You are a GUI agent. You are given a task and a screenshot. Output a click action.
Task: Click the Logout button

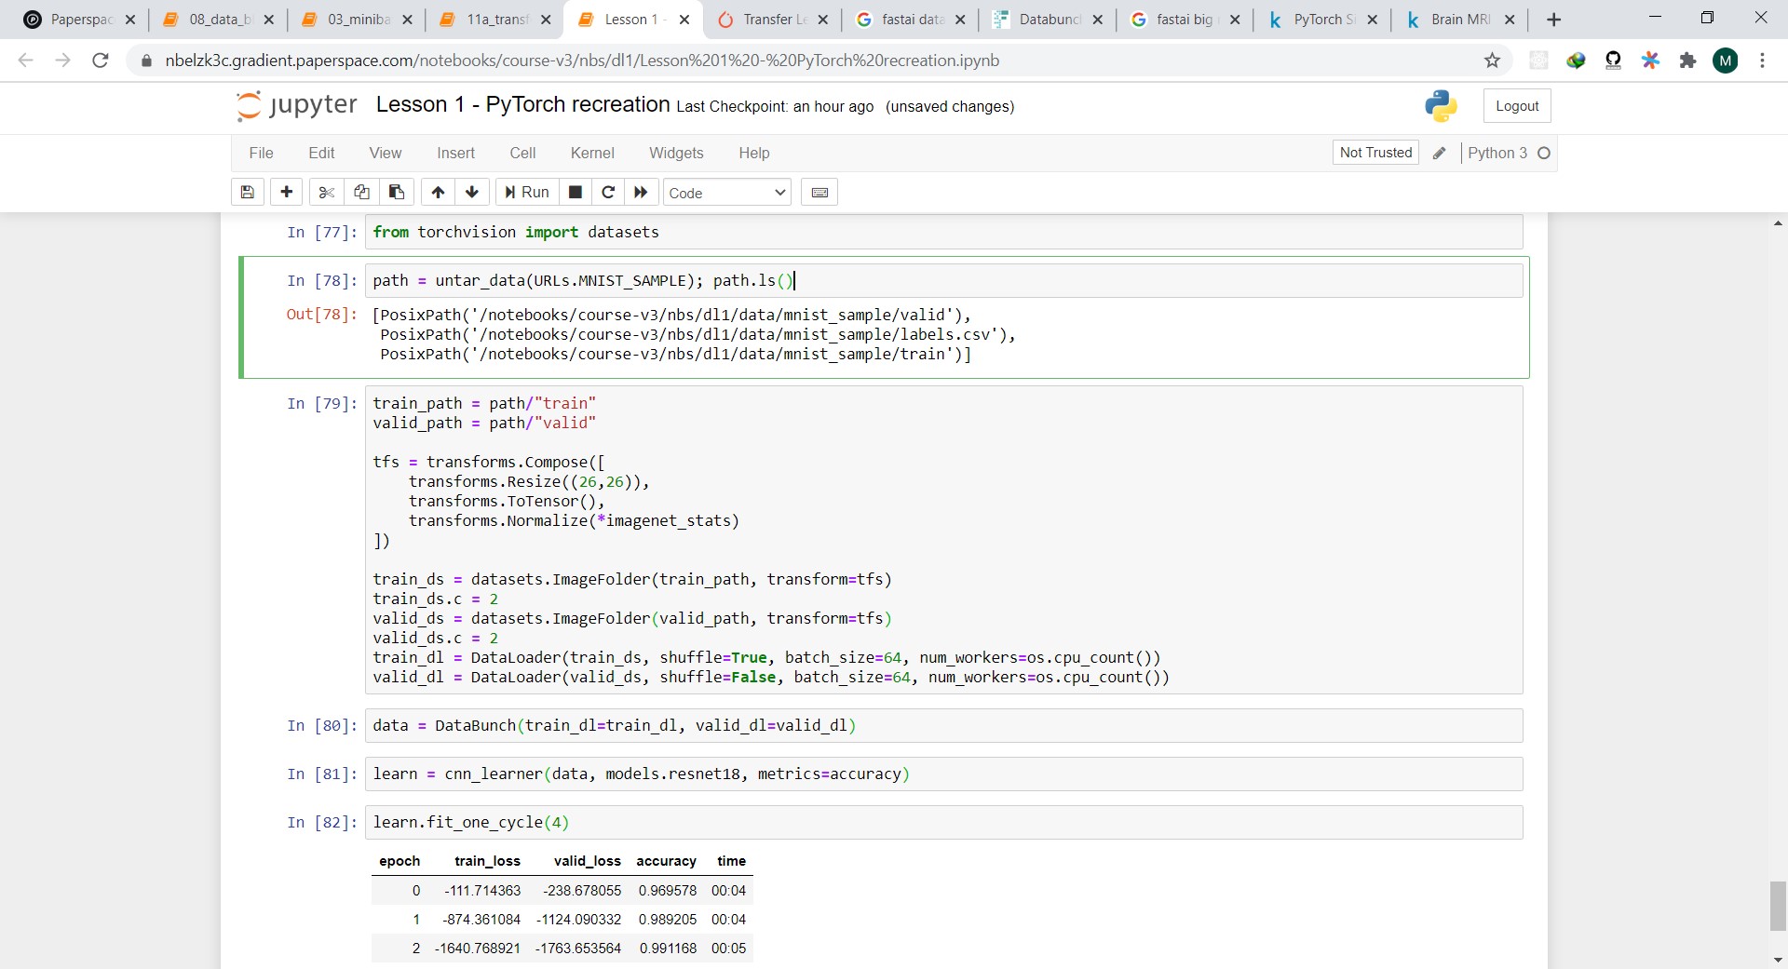coord(1517,106)
